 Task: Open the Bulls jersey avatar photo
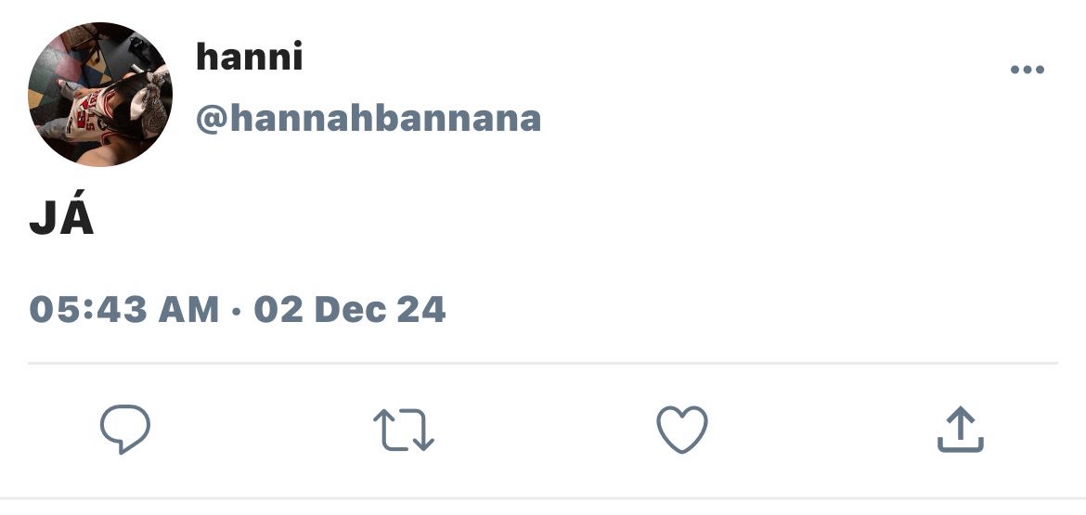point(100,94)
